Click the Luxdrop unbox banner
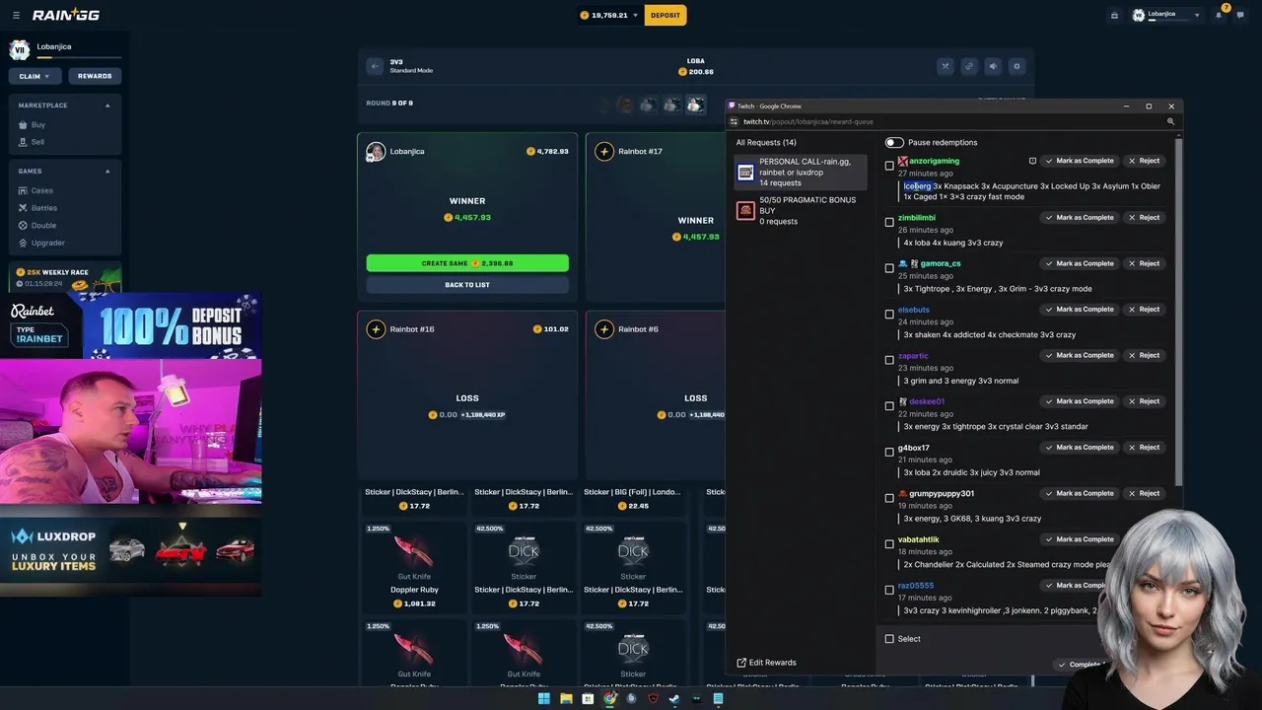1262x710 pixels. tap(131, 550)
